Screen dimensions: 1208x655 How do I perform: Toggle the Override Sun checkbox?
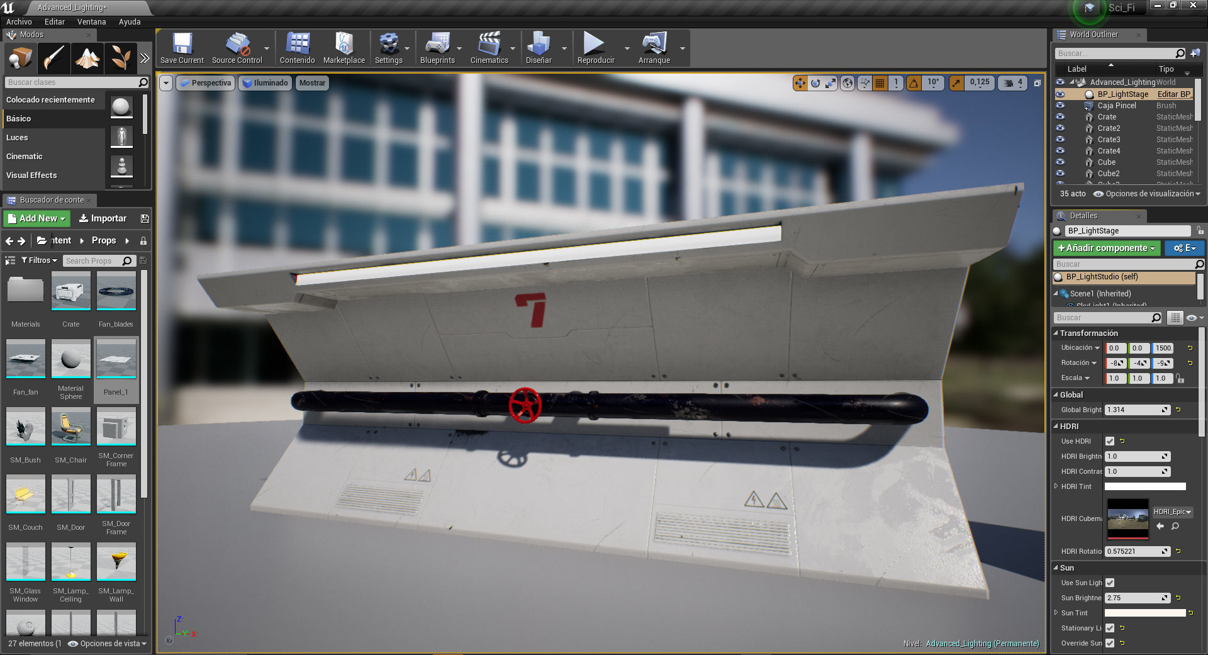click(x=1110, y=643)
